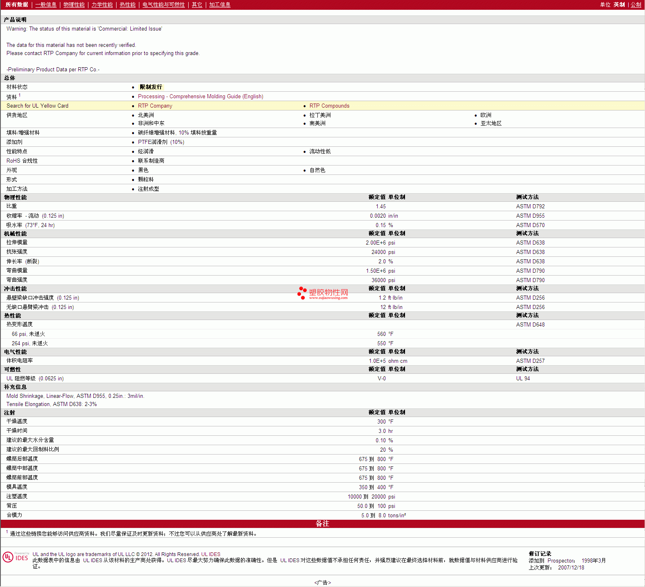Click the RTP Company yellow card link
645x587 pixels.
click(x=155, y=106)
